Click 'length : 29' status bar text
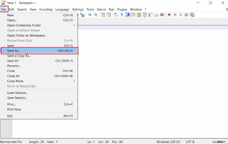 (36, 142)
